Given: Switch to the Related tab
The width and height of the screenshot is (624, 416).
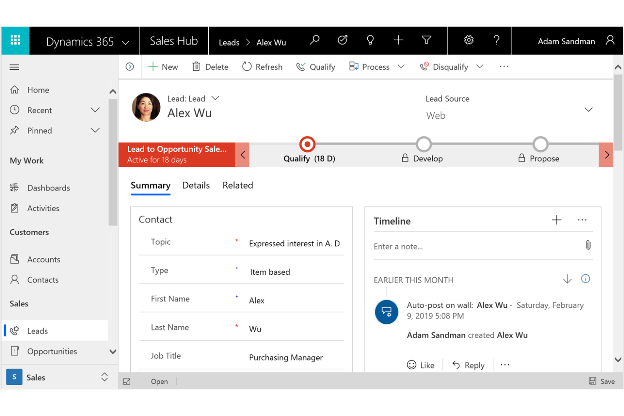Looking at the screenshot, I should pos(238,185).
